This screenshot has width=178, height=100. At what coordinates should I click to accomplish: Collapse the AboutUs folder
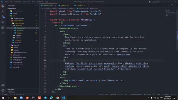[19, 26]
